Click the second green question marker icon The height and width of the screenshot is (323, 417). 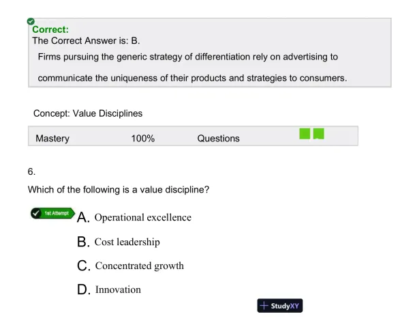[318, 132]
